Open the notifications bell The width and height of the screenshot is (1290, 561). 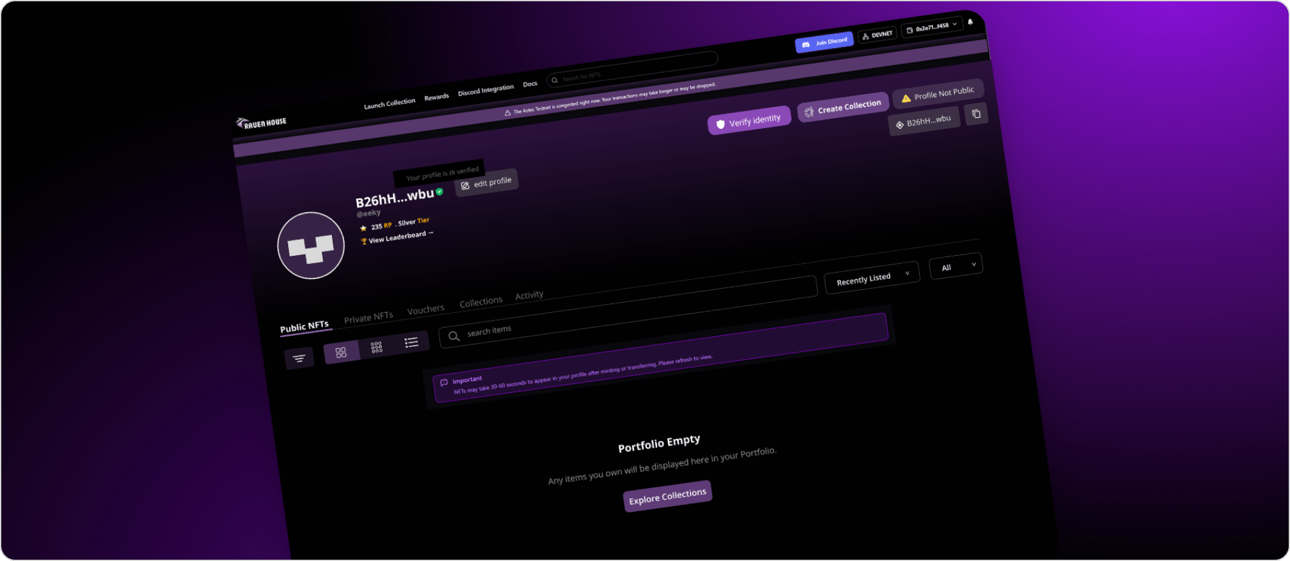(970, 22)
